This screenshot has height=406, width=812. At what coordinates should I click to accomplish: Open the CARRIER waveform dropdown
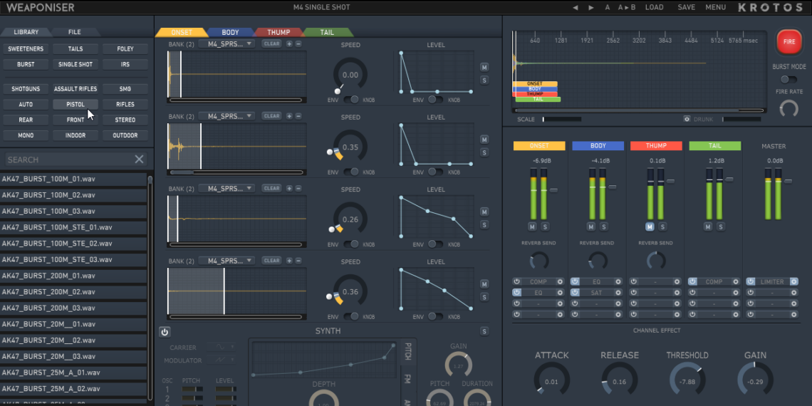[221, 347]
